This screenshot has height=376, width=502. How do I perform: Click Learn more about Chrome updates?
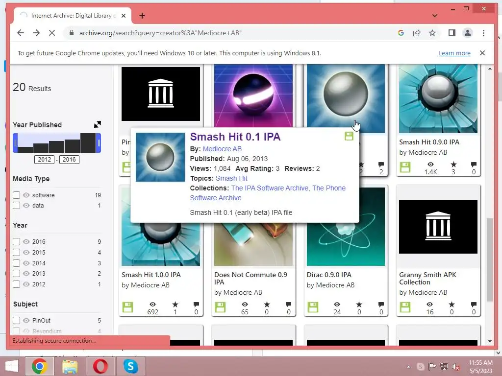[x=454, y=53]
